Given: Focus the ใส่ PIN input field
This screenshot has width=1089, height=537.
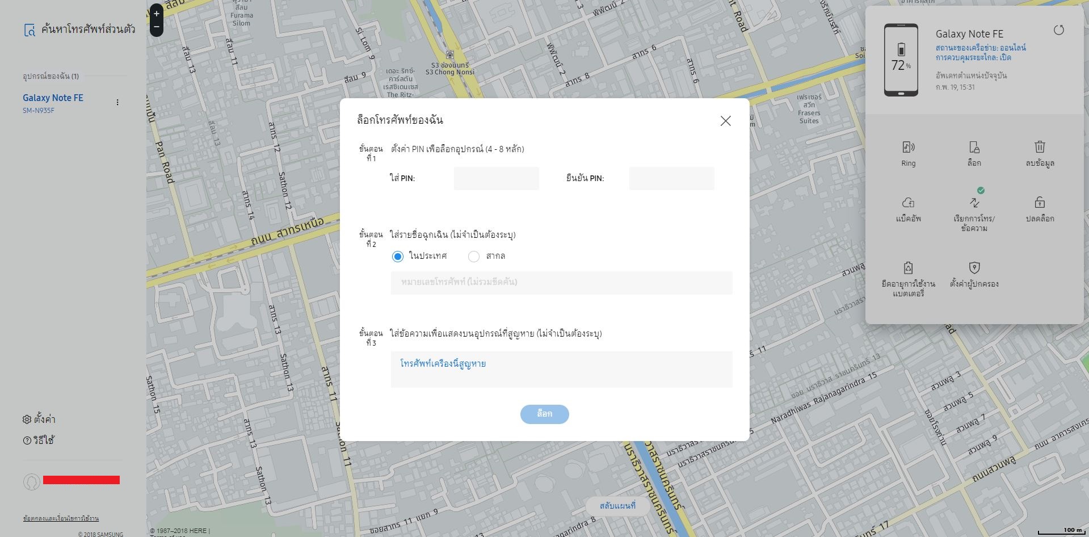Looking at the screenshot, I should 496,178.
